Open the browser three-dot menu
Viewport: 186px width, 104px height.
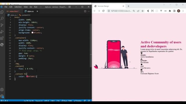pos(183,11)
